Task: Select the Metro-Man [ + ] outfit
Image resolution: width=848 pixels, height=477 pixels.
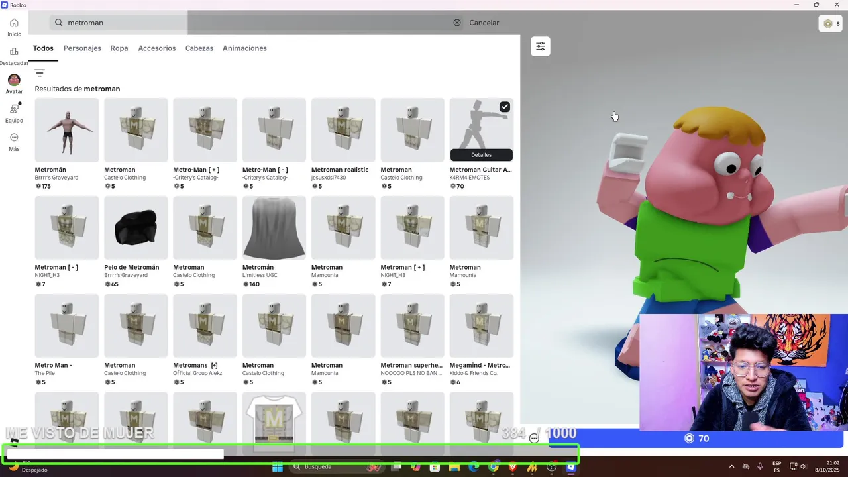Action: click(205, 130)
